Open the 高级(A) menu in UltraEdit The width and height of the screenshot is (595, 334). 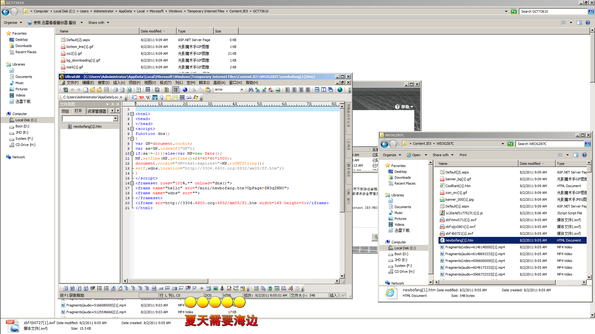pos(219,83)
